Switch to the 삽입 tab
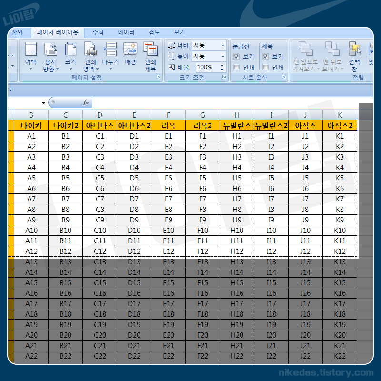Screen dimensions: 381x381 [17, 32]
